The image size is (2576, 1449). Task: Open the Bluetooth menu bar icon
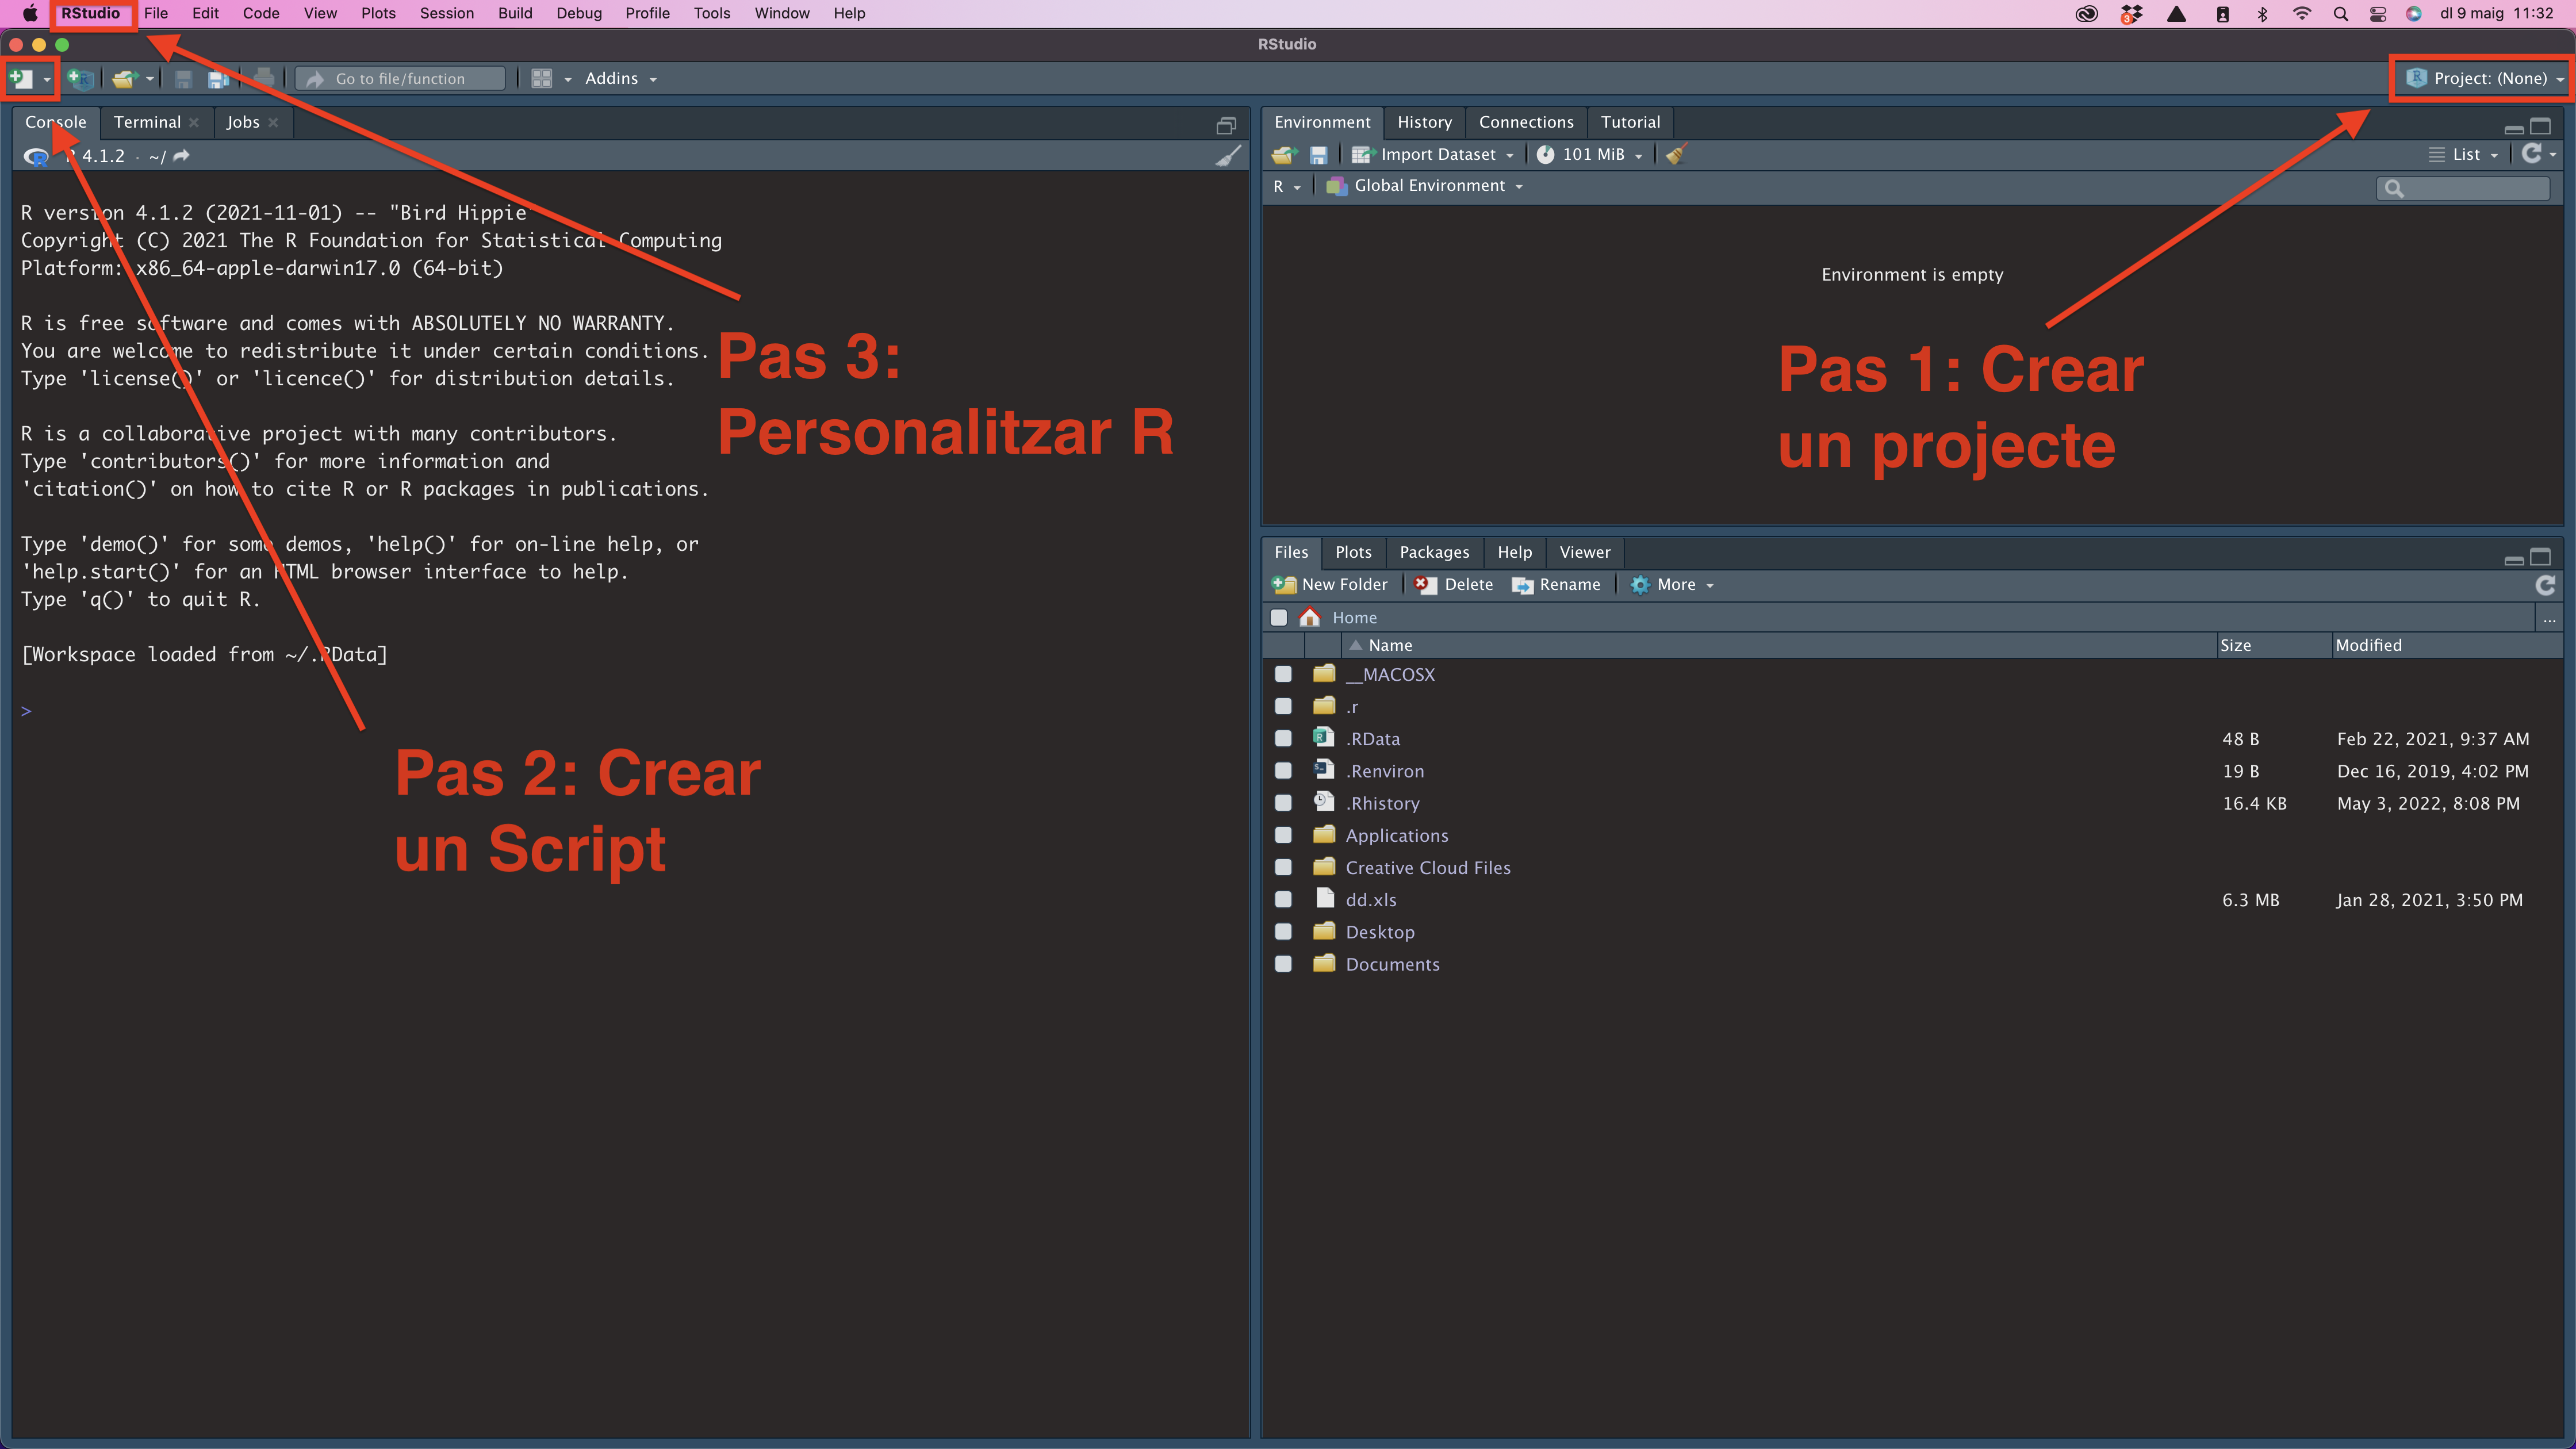(2262, 14)
